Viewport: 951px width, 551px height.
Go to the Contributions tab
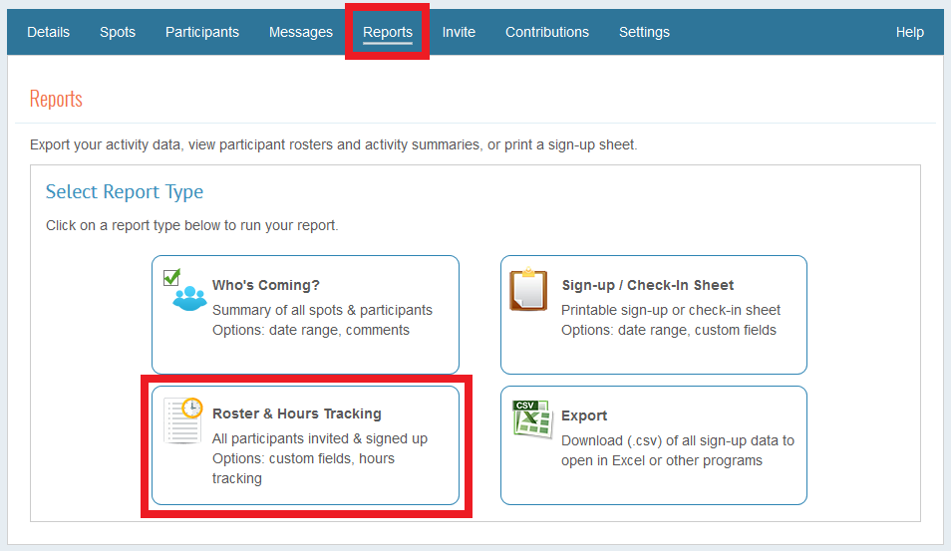pos(547,32)
